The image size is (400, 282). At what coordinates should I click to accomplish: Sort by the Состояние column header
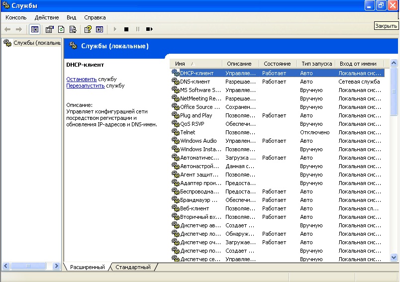278,64
